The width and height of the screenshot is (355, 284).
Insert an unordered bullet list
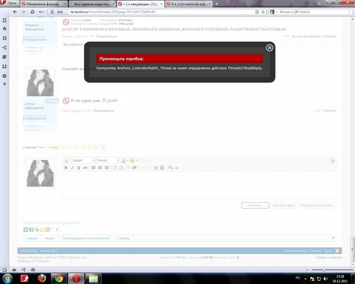115,168
